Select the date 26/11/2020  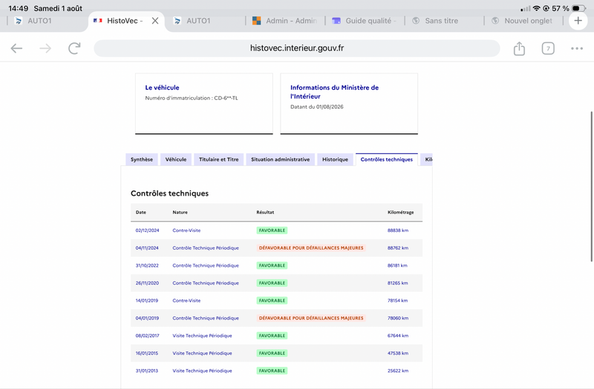147,283
